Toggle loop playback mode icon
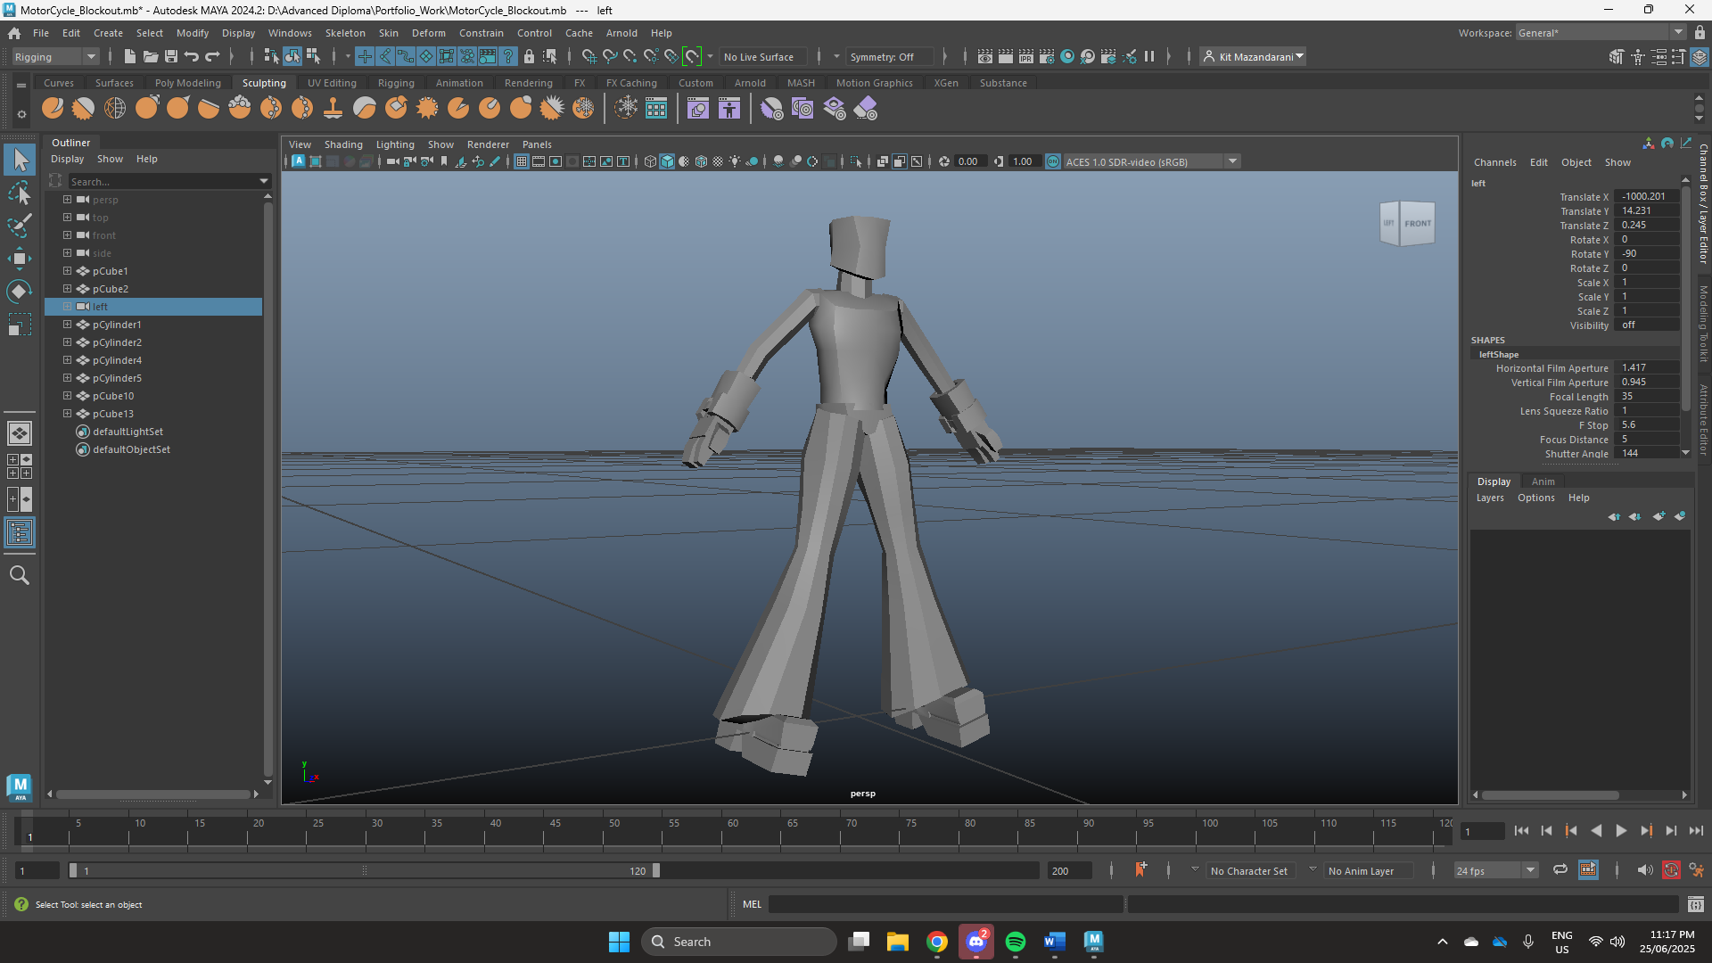The height and width of the screenshot is (963, 1712). pyautogui.click(x=1560, y=870)
